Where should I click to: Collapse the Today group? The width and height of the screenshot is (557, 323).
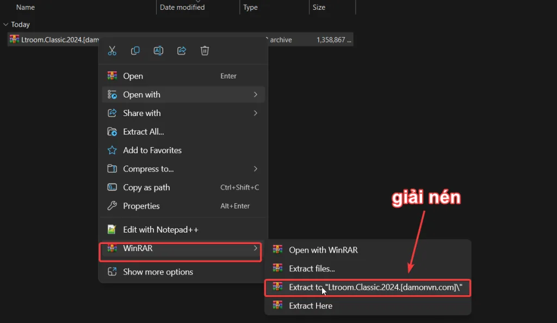click(x=5, y=24)
